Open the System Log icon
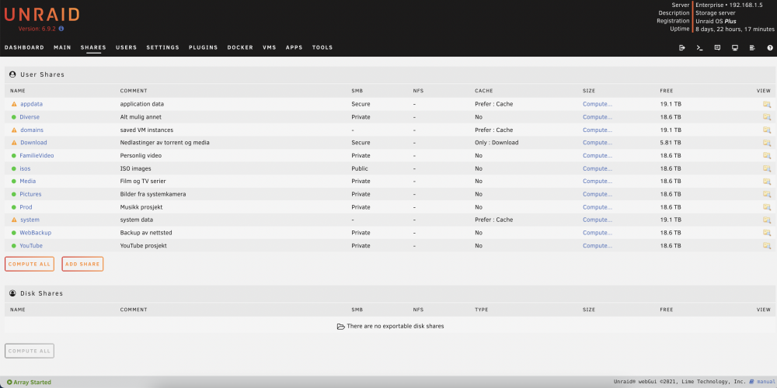The image size is (777, 388). (752, 48)
